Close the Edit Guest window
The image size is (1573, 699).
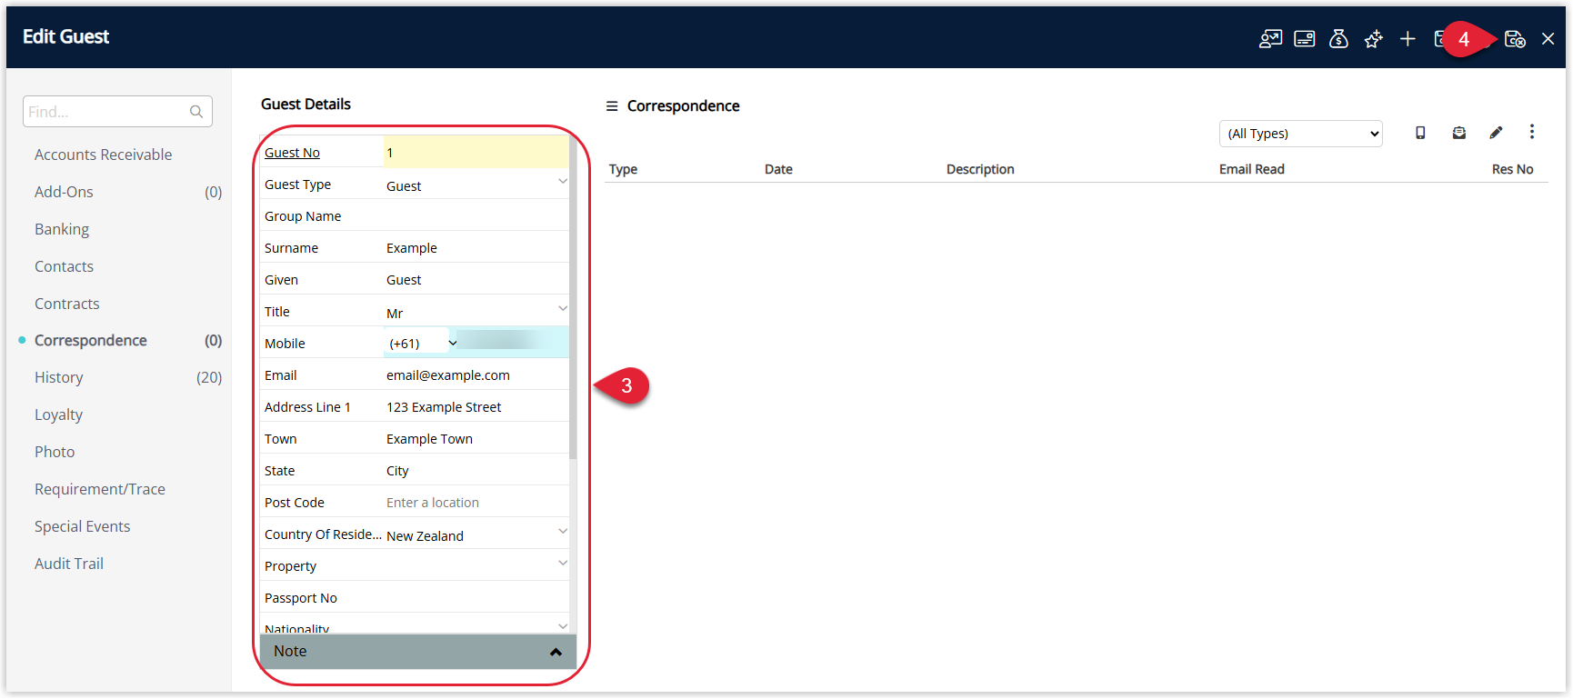point(1548,39)
